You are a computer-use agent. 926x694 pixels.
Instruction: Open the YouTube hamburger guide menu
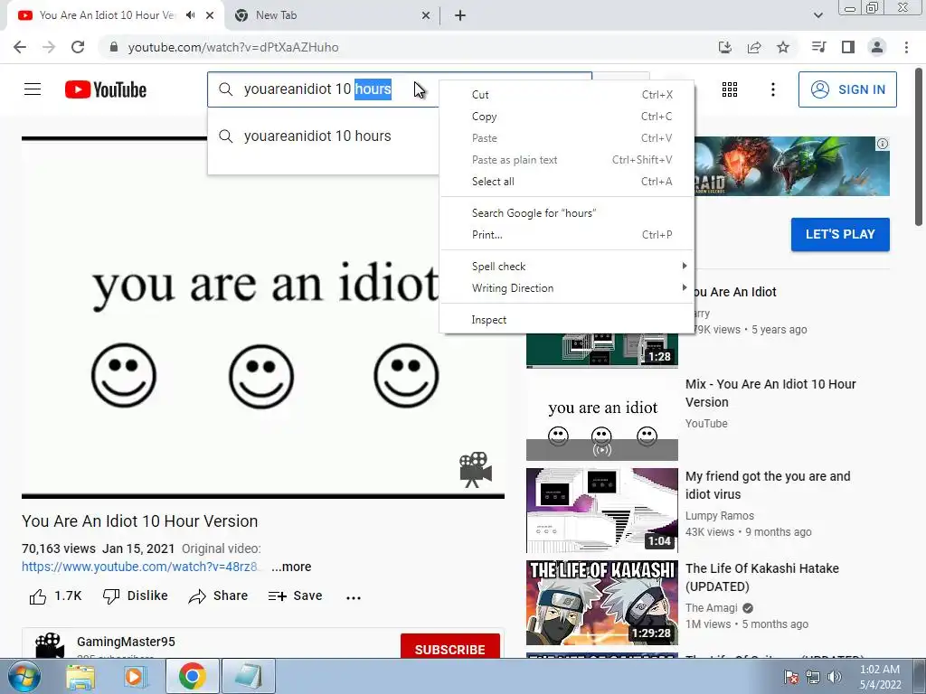click(x=33, y=89)
